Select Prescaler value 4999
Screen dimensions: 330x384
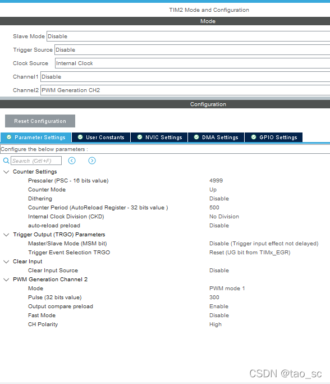pos(216,180)
